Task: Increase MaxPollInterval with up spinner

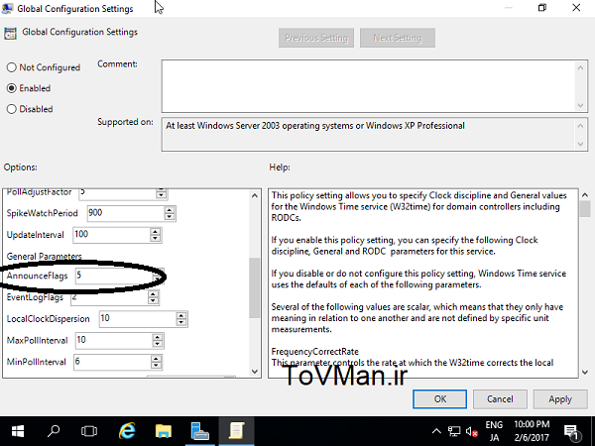Action: 157,337
